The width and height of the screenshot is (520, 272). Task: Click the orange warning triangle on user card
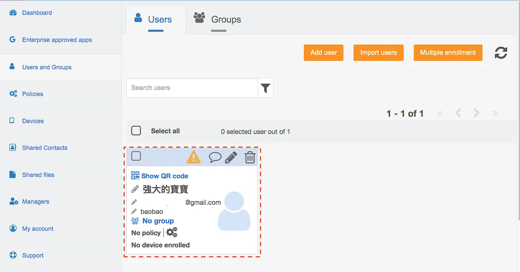(194, 157)
